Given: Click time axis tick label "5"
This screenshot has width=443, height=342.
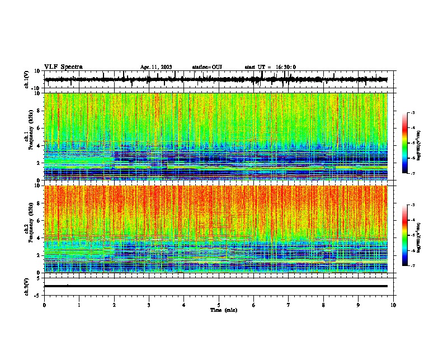Looking at the screenshot, I should tap(219, 305).
